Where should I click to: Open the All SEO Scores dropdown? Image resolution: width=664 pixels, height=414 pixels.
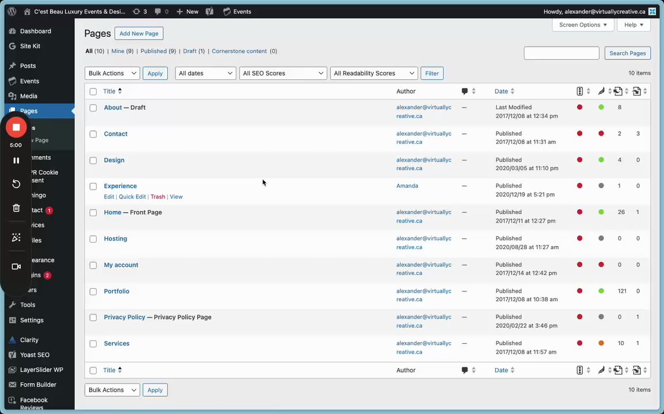[283, 73]
